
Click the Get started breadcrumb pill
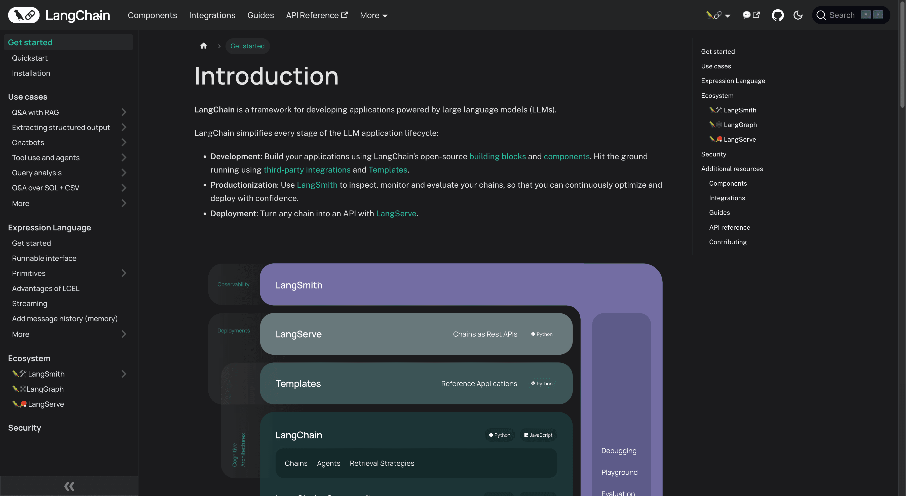tap(248, 46)
